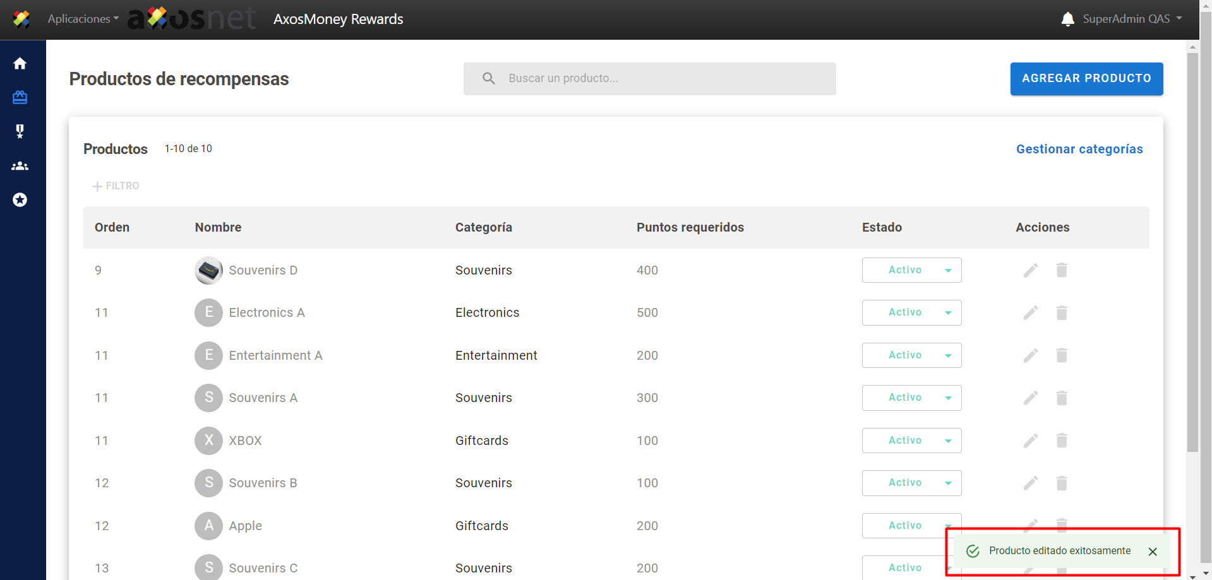1212x580 pixels.
Task: Open the Aplicaciones menu
Action: coord(83,19)
